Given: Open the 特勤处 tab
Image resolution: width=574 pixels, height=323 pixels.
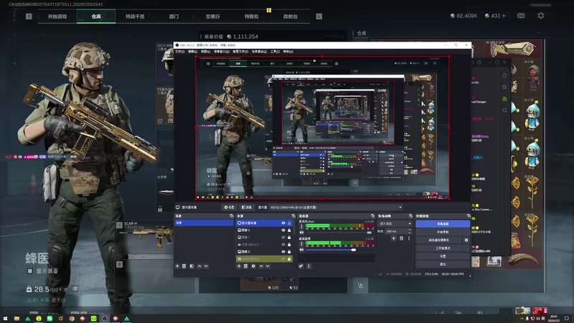Looking at the screenshot, I should tap(252, 17).
